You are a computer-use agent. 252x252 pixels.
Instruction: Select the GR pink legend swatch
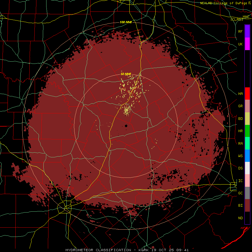point(247,106)
